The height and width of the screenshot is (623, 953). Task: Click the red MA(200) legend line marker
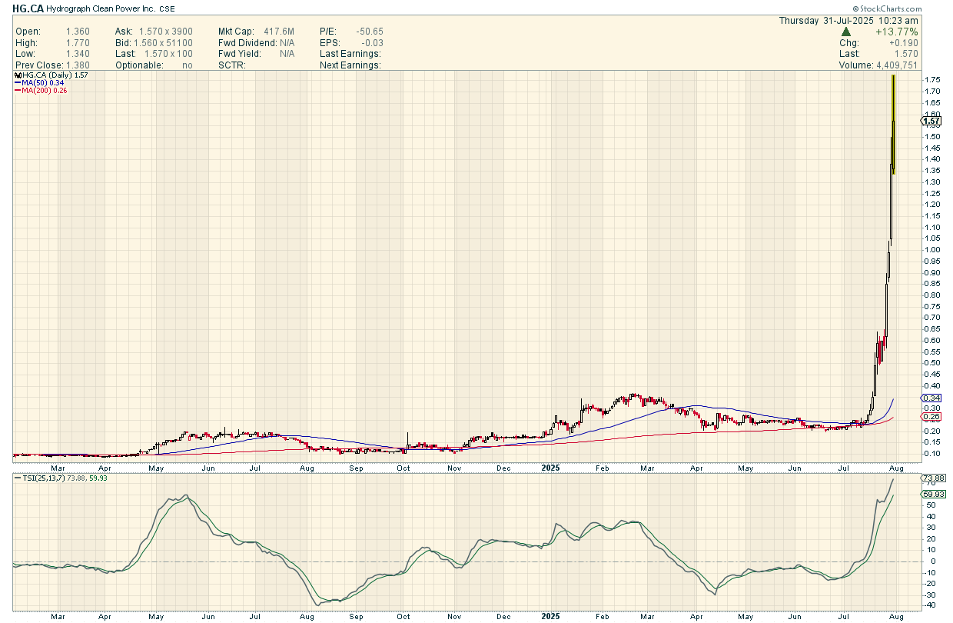(x=17, y=91)
